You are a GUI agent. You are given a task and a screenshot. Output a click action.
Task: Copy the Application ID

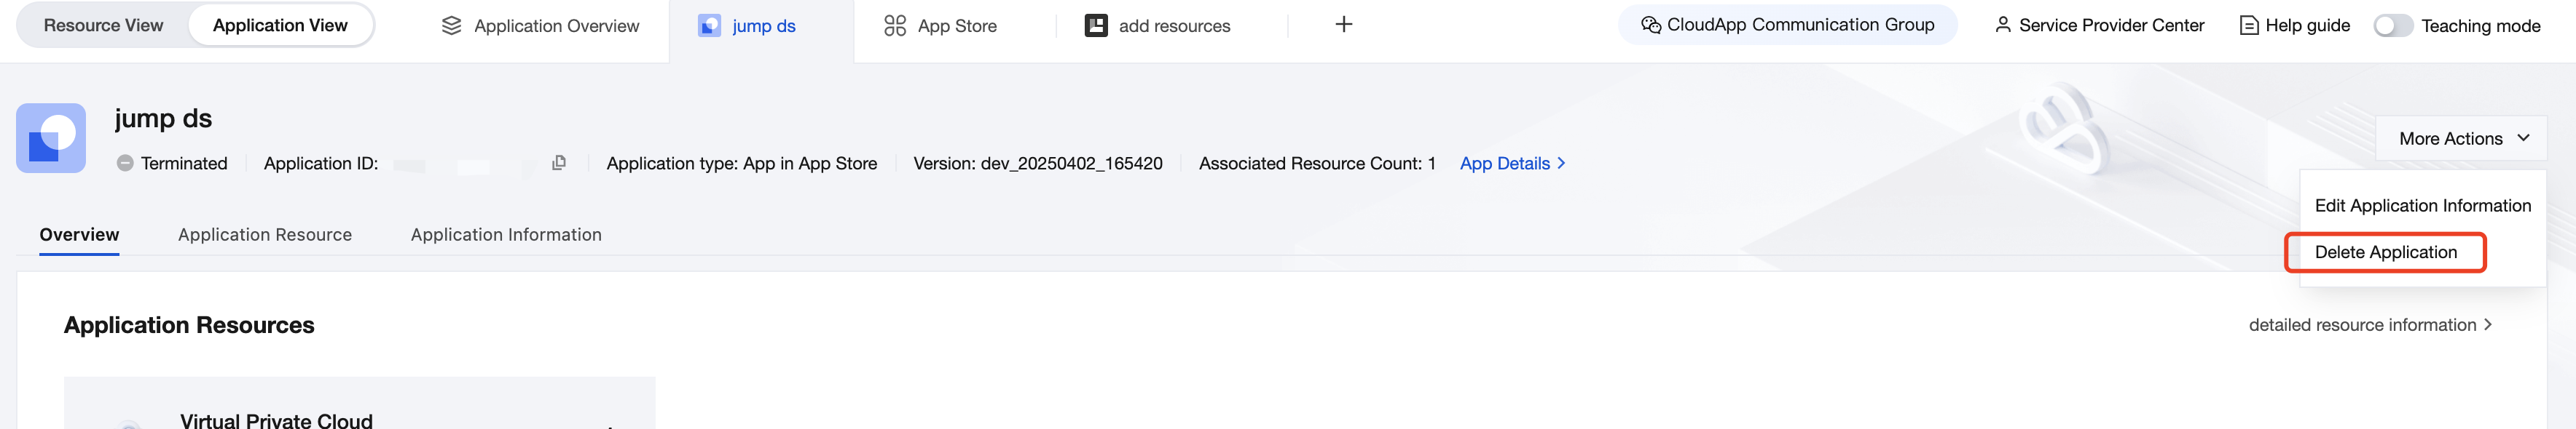[x=559, y=163]
